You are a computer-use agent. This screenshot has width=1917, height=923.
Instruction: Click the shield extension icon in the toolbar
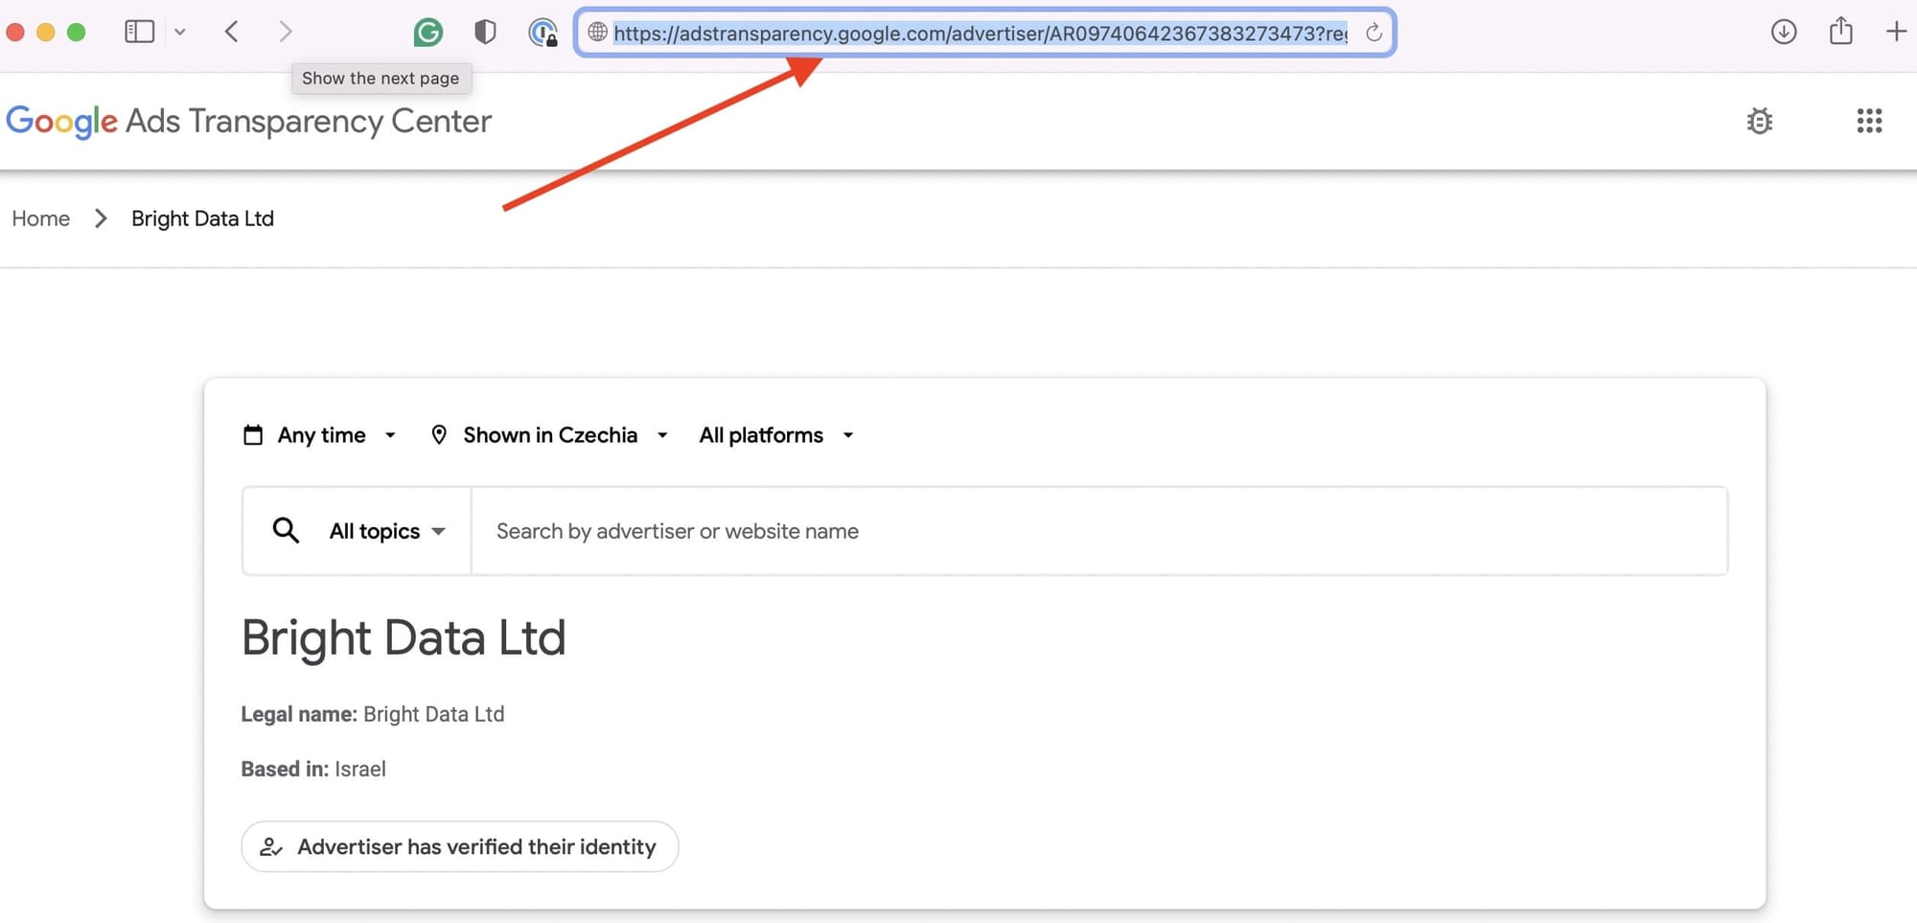coord(485,32)
